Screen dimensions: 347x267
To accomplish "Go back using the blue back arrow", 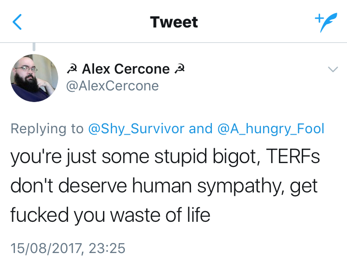I will coord(17,22).
